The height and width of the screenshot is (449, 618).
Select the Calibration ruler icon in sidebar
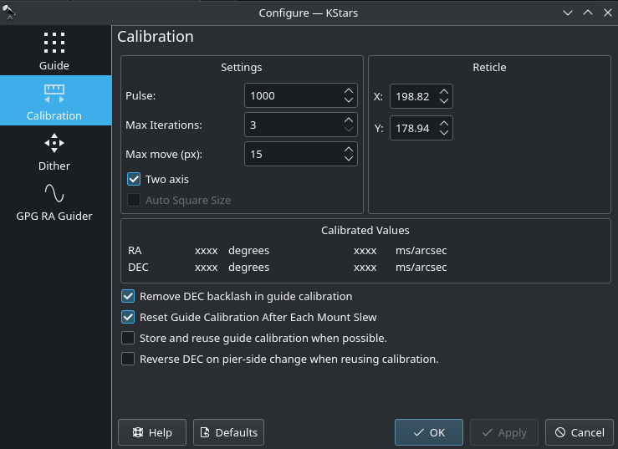click(x=54, y=94)
